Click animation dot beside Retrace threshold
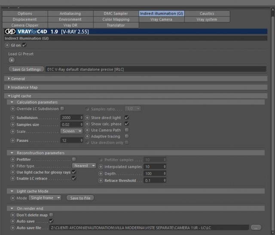 [101, 180]
